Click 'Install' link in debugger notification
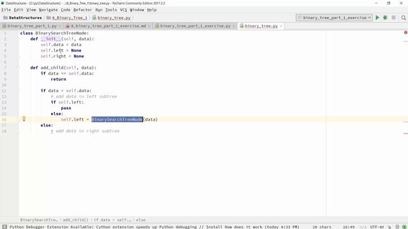 click(x=214, y=227)
